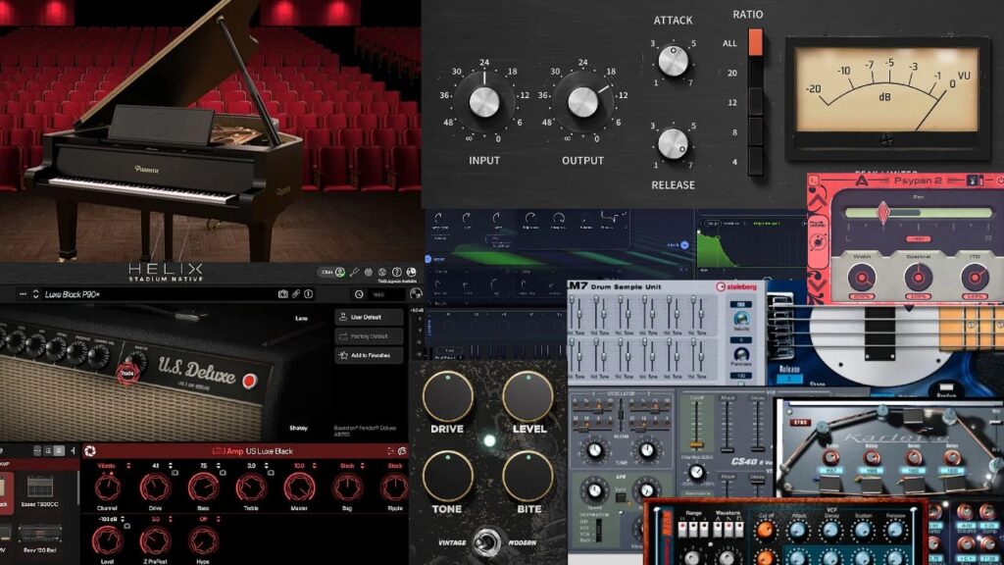Click the Factory Default button
The width and height of the screenshot is (1004, 565).
[369, 336]
